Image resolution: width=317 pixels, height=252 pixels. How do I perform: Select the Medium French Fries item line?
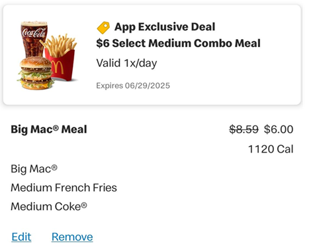64,188
